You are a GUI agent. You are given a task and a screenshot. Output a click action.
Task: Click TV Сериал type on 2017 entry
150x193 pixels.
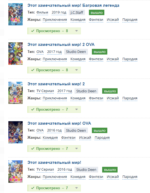[x=45, y=91]
